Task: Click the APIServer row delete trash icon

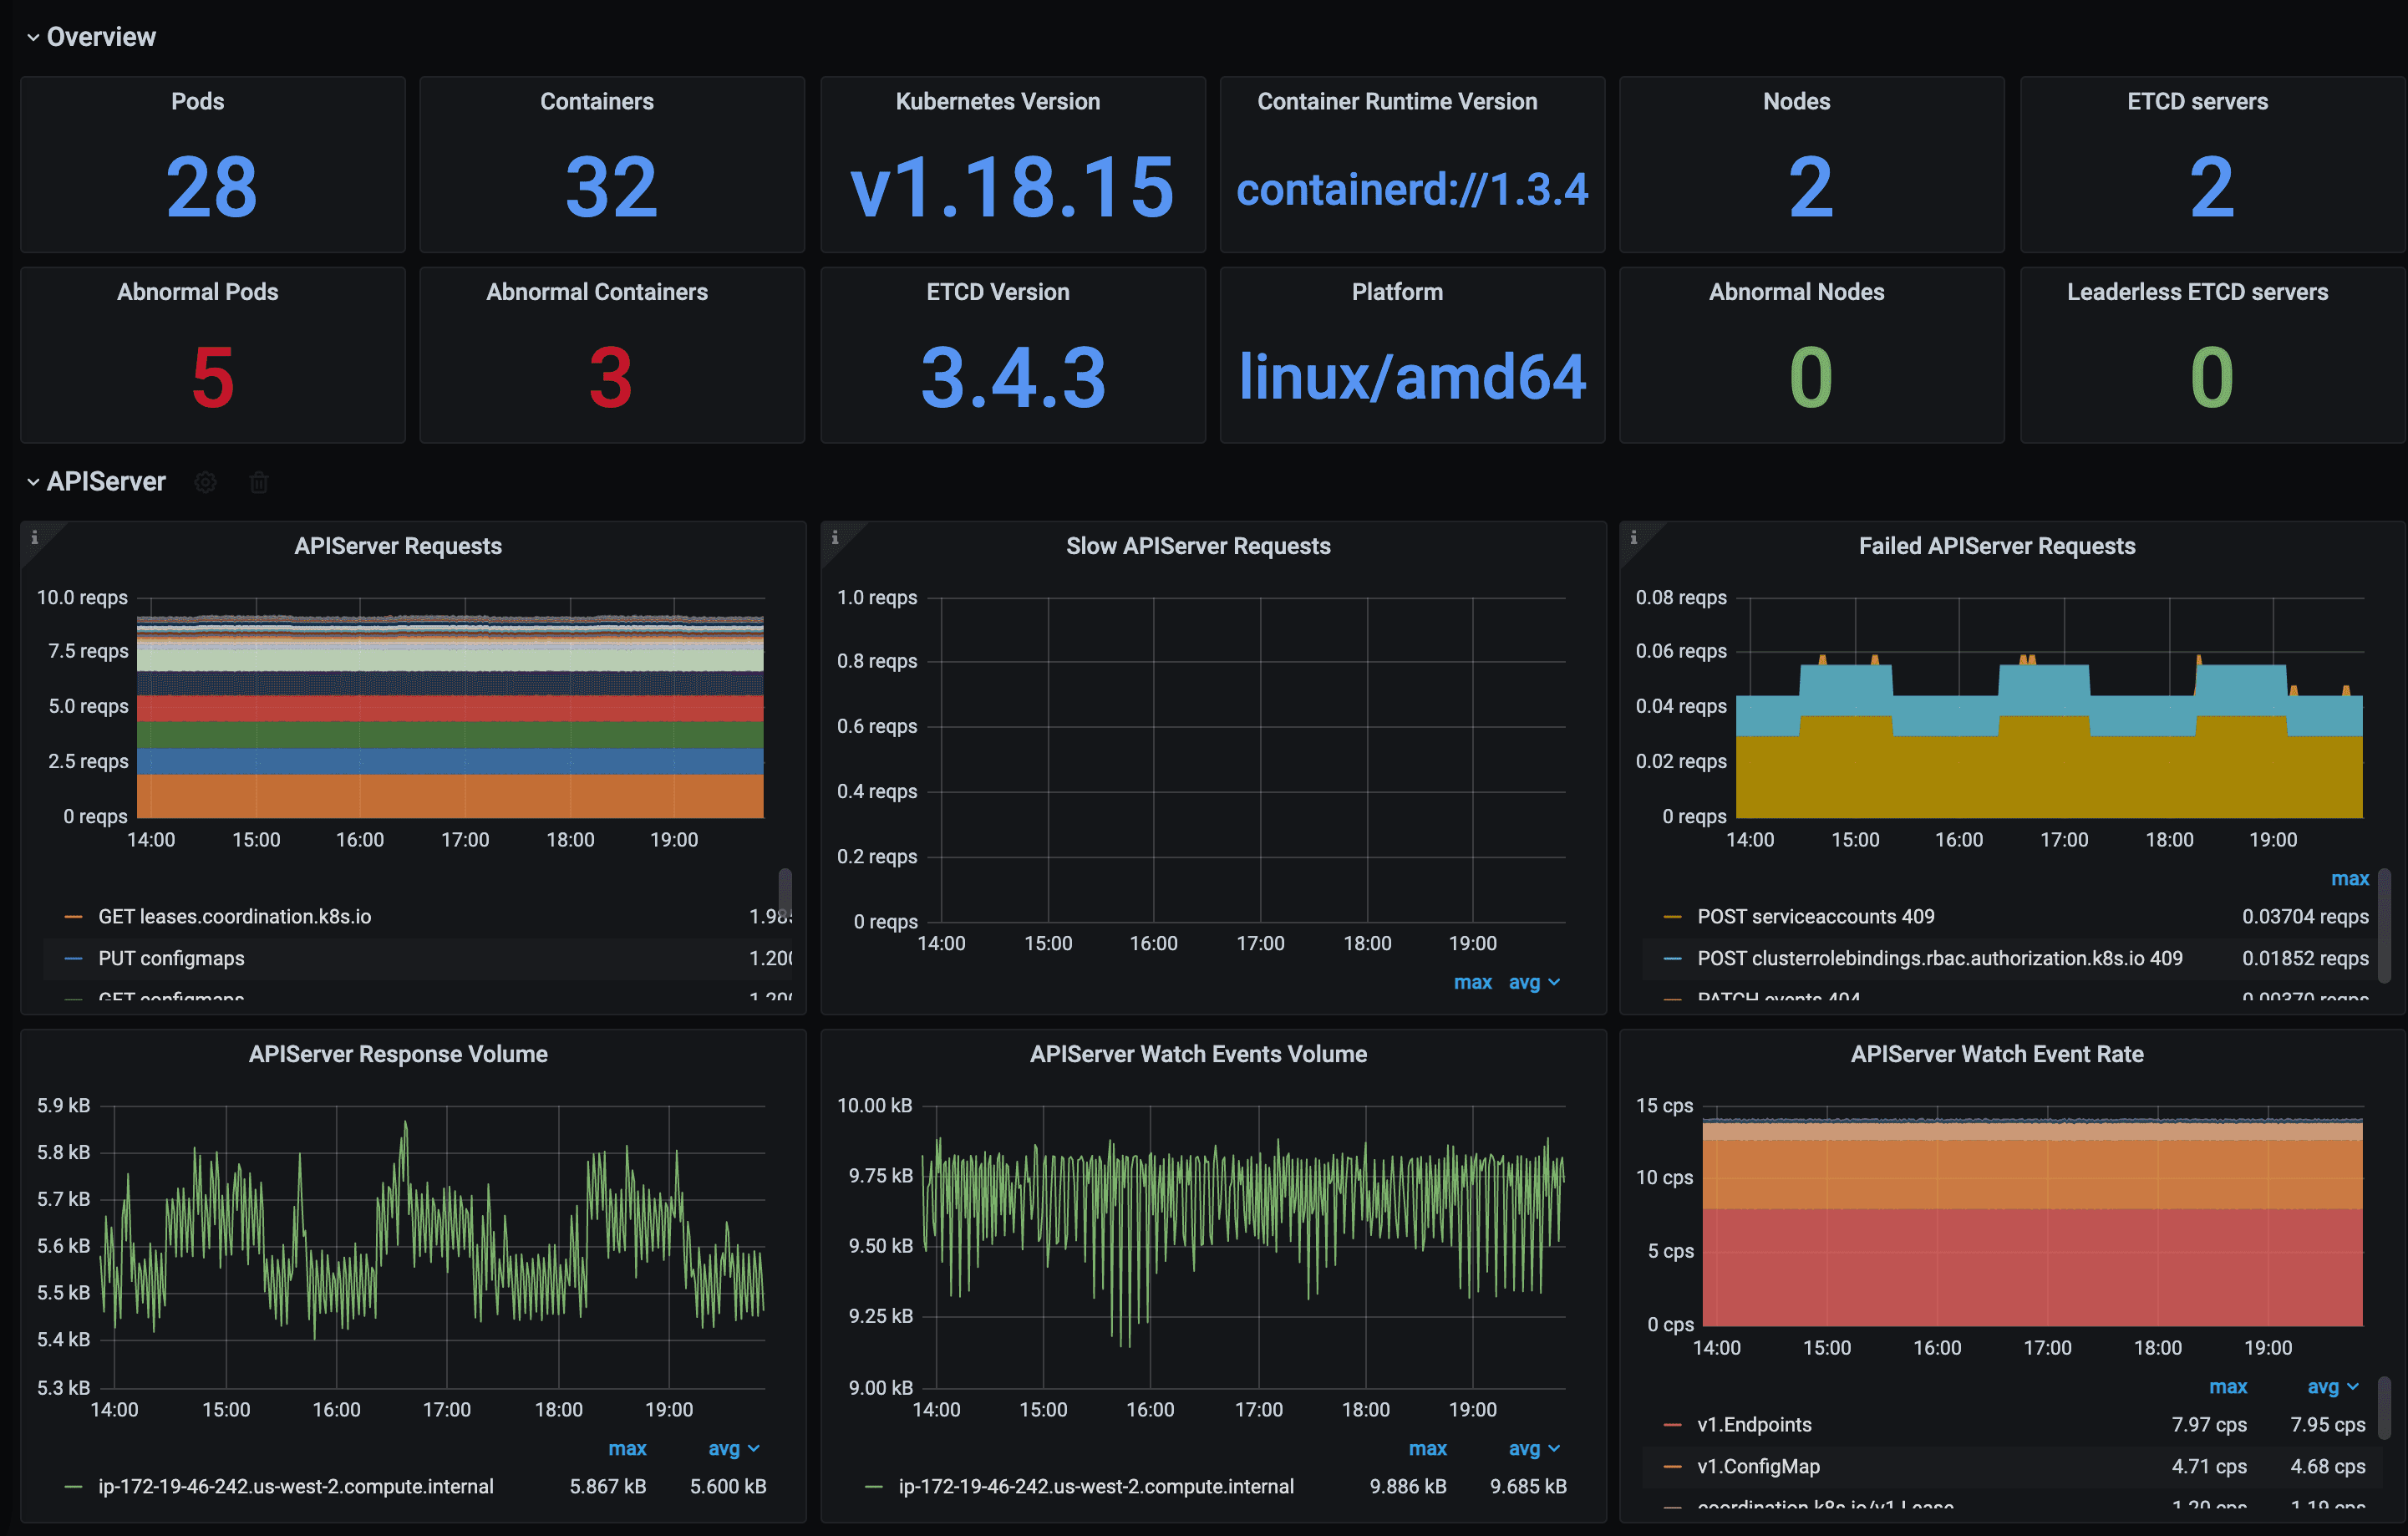Action: point(259,482)
